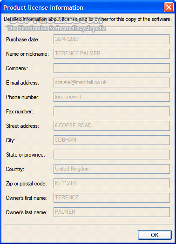Viewport: 176px width, 244px height.
Task: Click the Product license information title bar
Action: click(82, 7)
